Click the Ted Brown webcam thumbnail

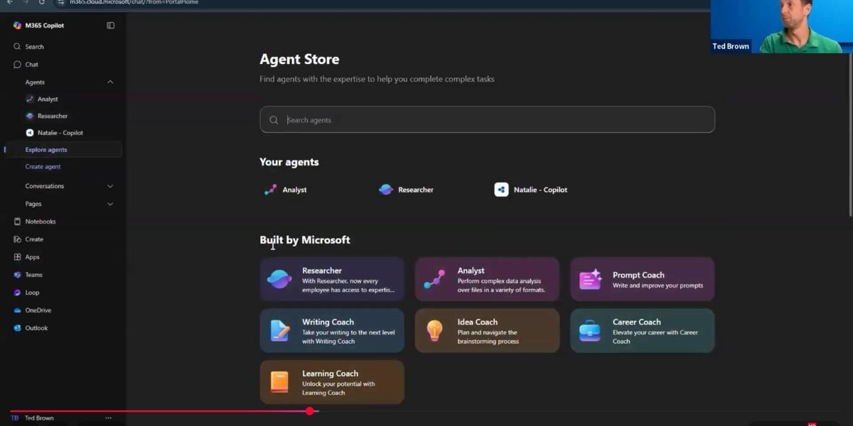(x=780, y=26)
